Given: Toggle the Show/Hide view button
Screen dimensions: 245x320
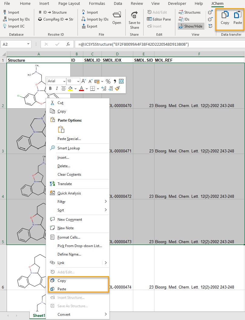Looking at the screenshot, I should coord(191,26).
